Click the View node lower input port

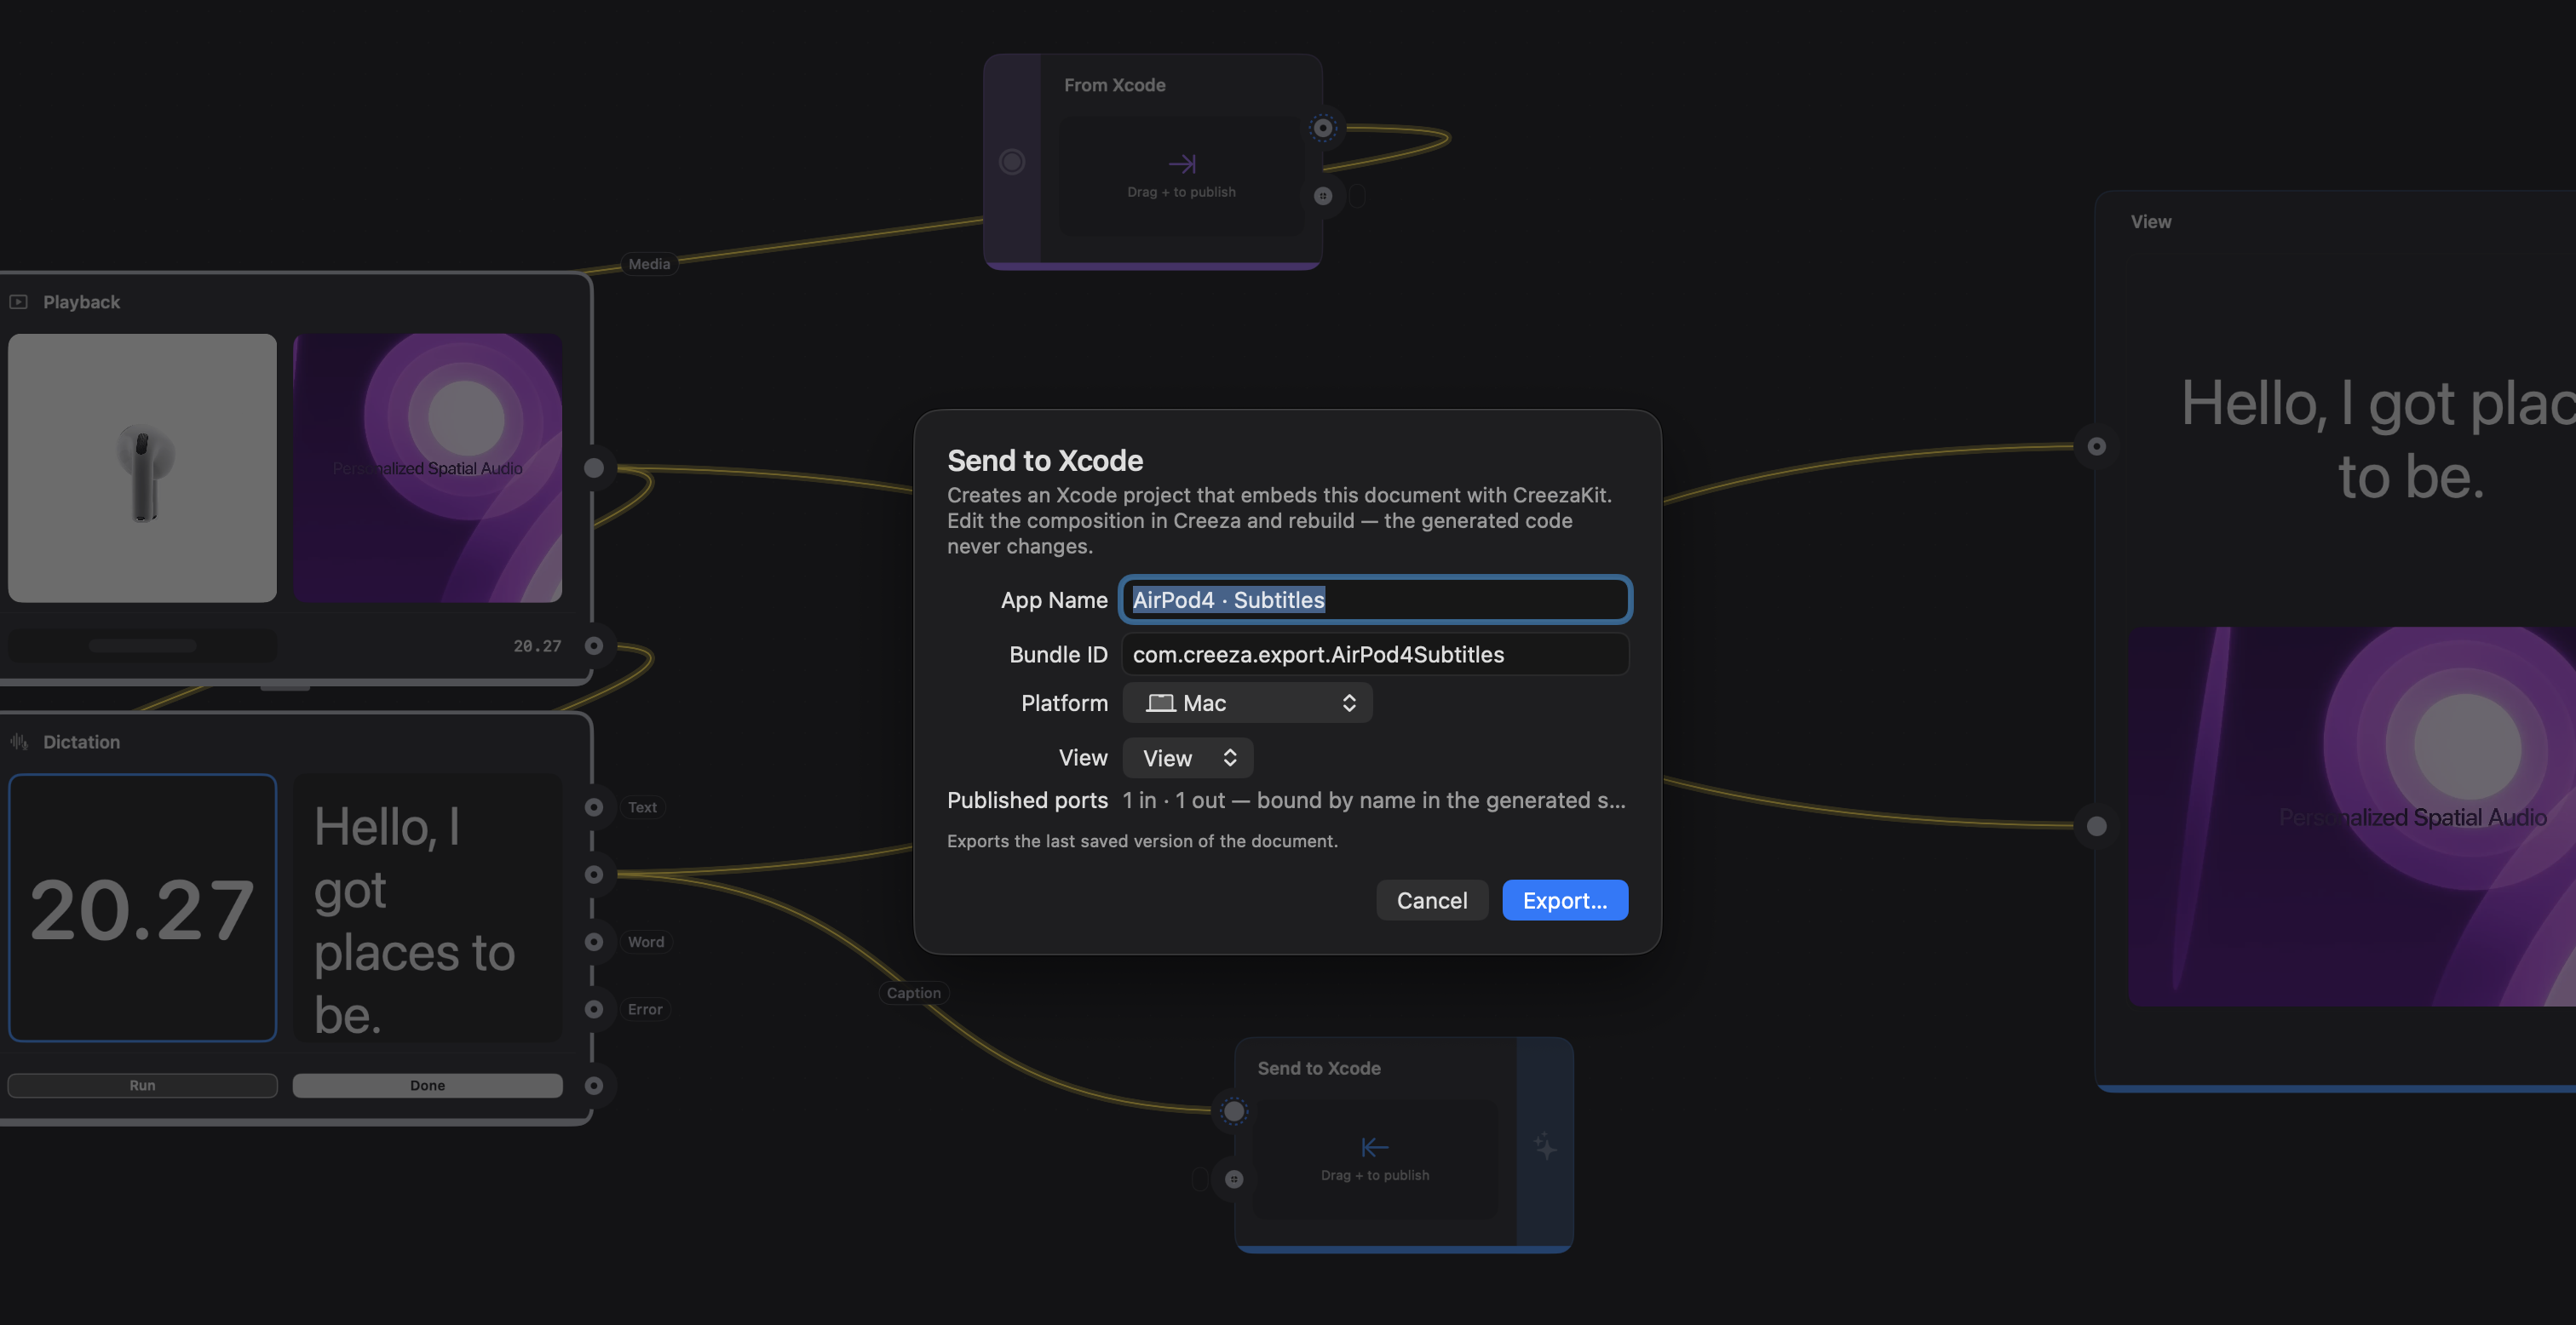[x=2097, y=826]
